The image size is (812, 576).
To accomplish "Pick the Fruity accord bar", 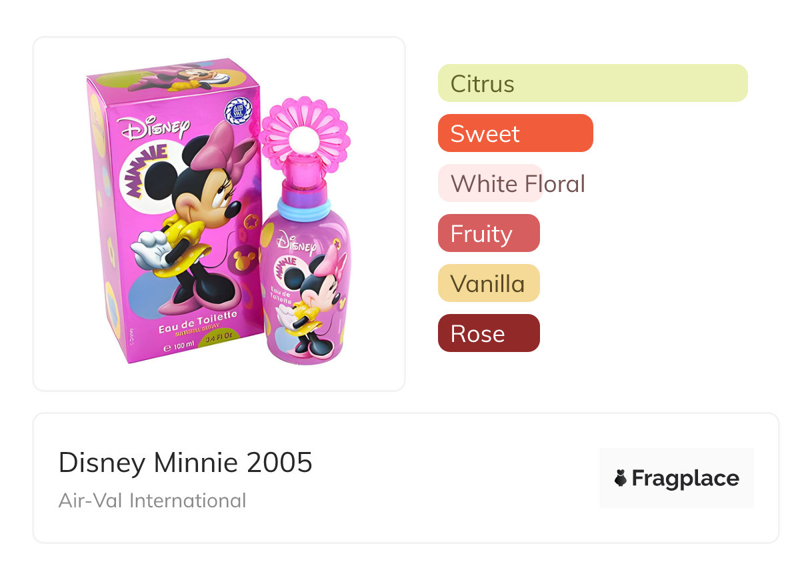I will tap(488, 233).
